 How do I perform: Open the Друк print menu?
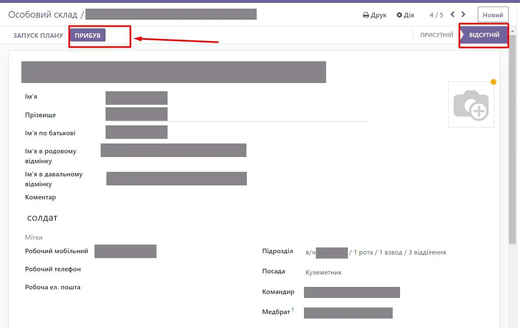click(x=375, y=15)
